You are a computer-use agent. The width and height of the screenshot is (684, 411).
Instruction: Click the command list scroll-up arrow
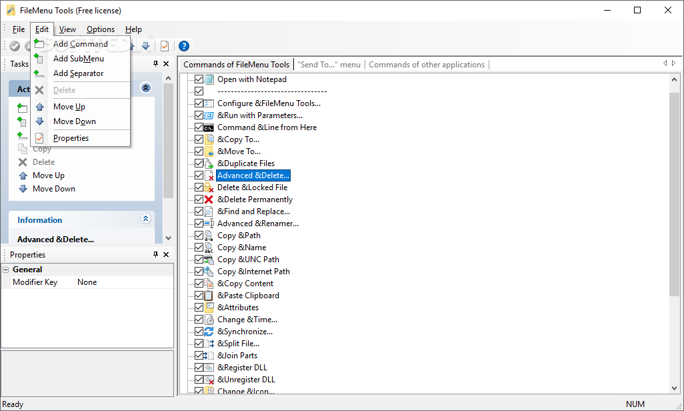[x=675, y=79]
